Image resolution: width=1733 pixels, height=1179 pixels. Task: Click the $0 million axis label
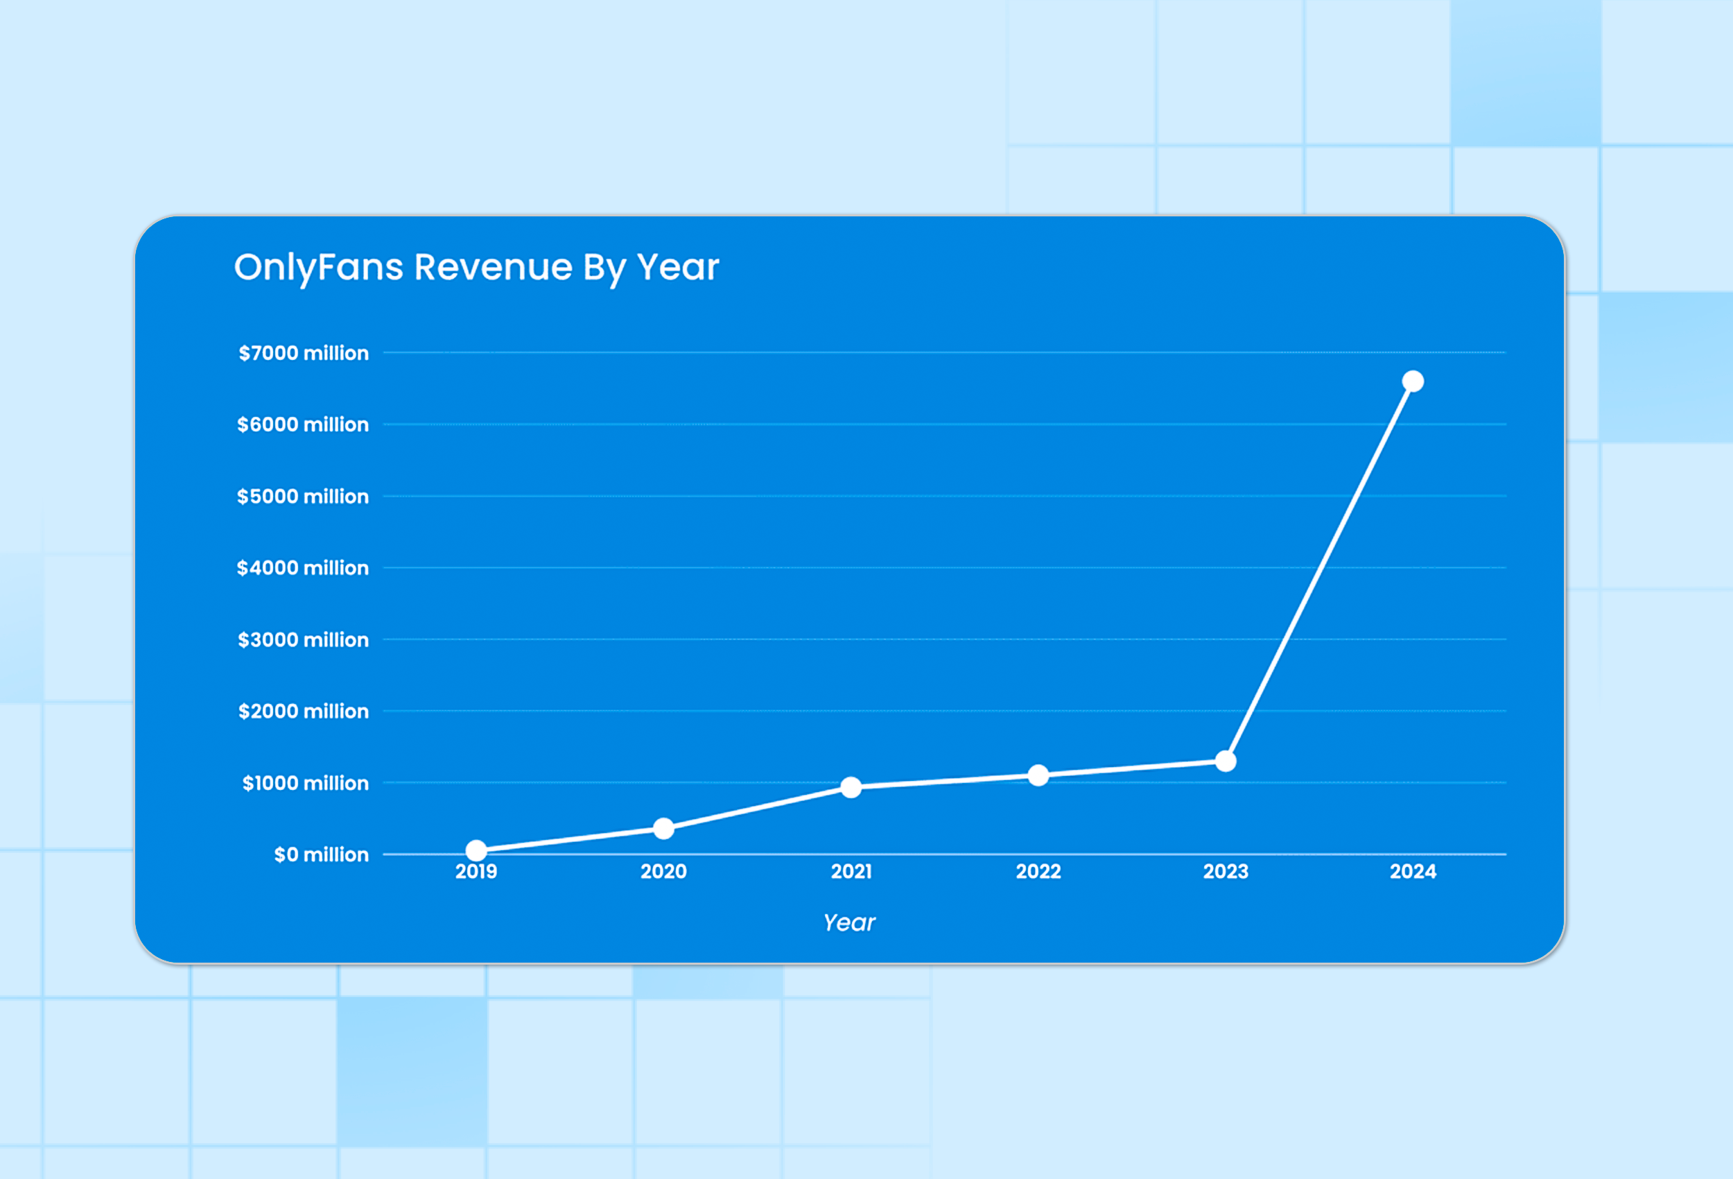322,854
